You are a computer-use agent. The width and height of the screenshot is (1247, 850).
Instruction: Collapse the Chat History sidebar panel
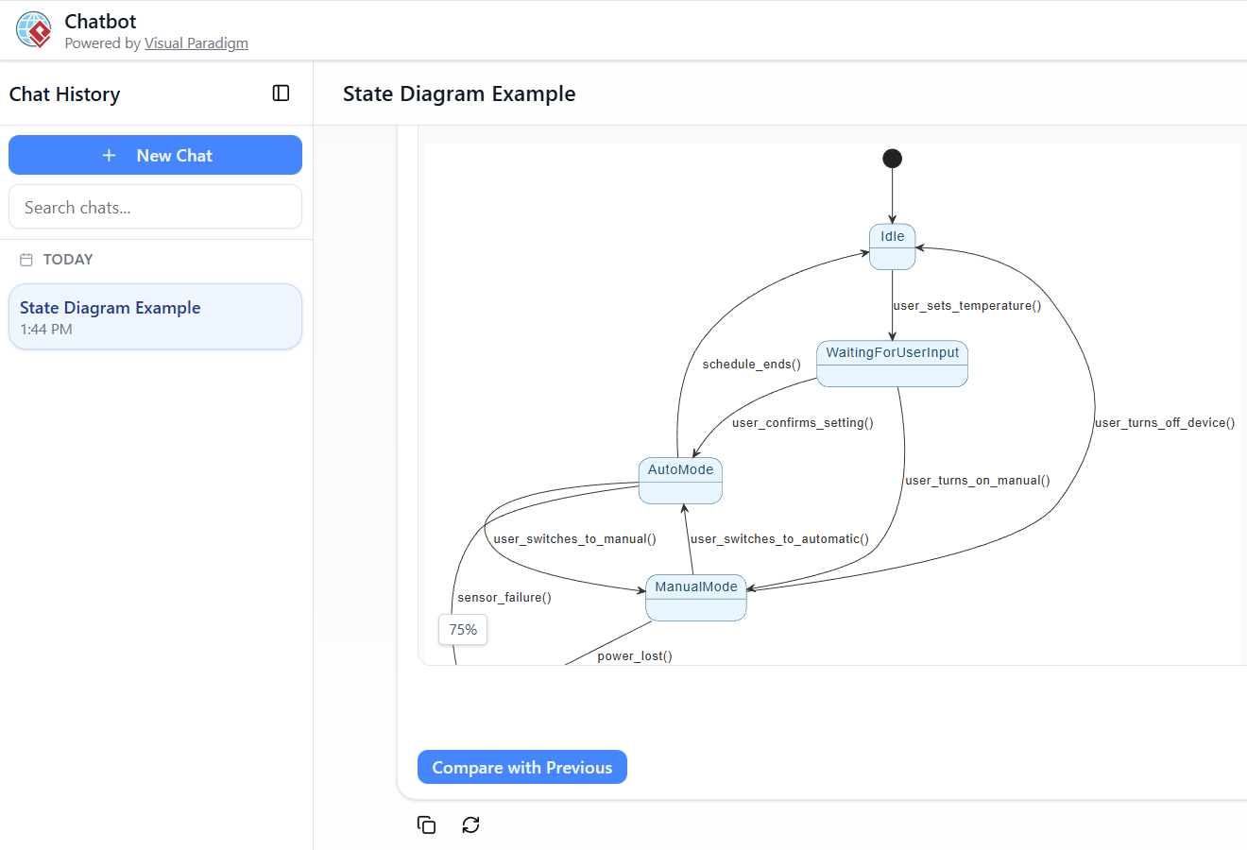click(281, 93)
